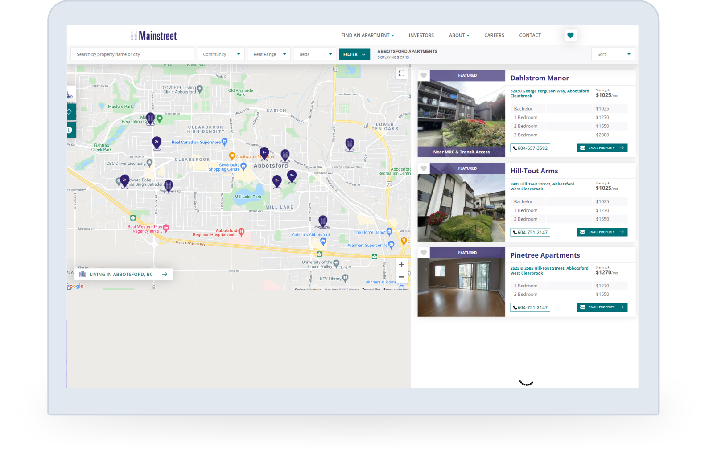Click ICBC Driver Licensing marker
Viewport: 713px width, 455px height.
149,163
